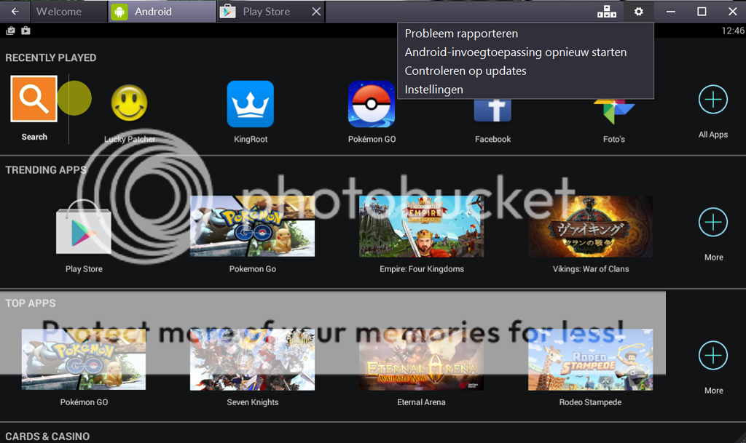The image size is (746, 443).
Task: Launch Lucky Patcher smiley icon
Action: (x=129, y=103)
